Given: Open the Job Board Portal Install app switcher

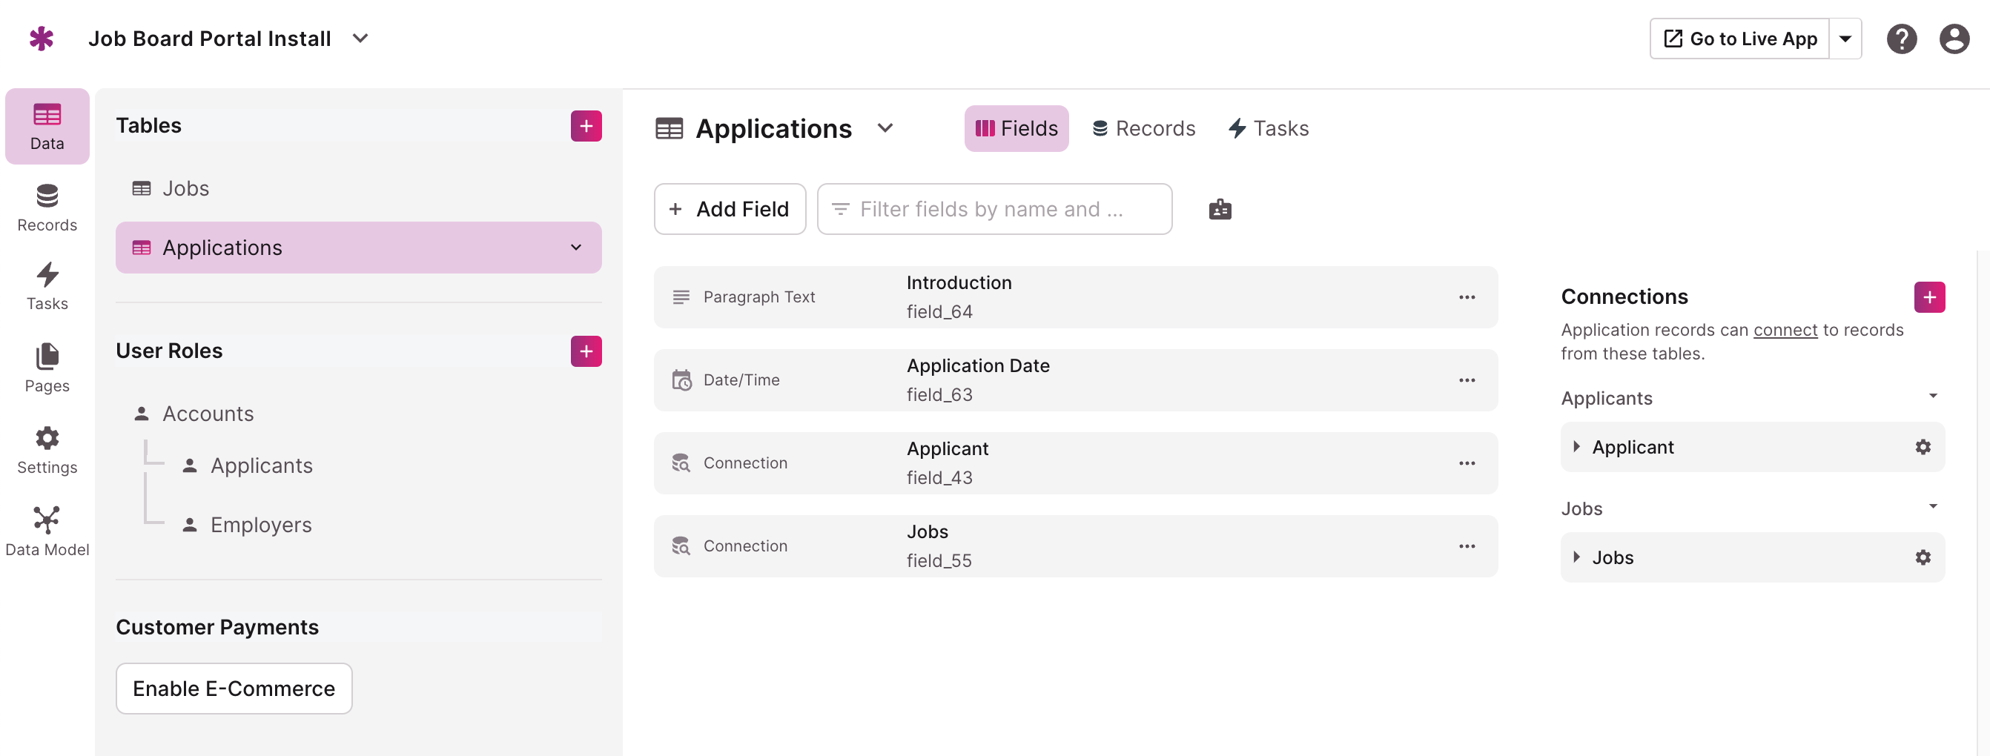Looking at the screenshot, I should [x=360, y=38].
